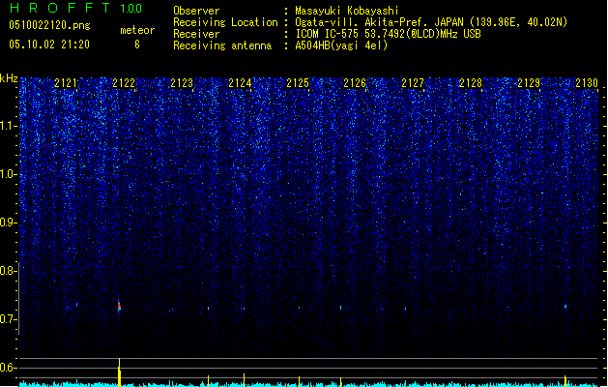
Task: Click the Receiving antenna field label
Action: pos(222,45)
